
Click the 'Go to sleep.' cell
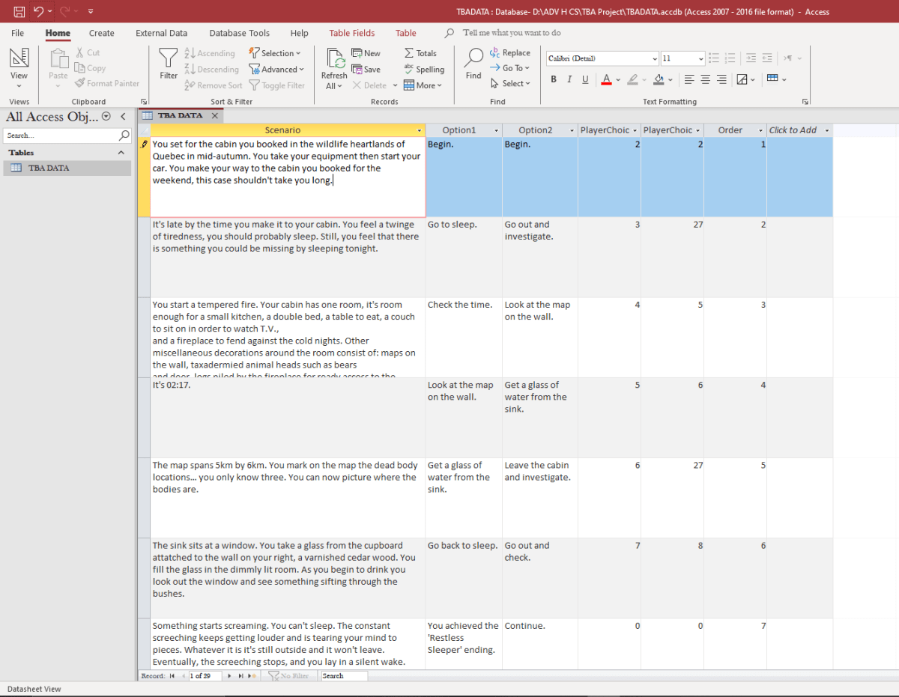coord(464,257)
